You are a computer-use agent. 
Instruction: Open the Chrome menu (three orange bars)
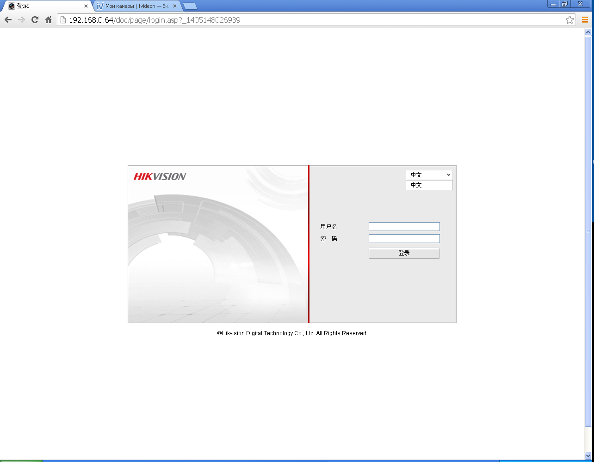pyautogui.click(x=585, y=20)
